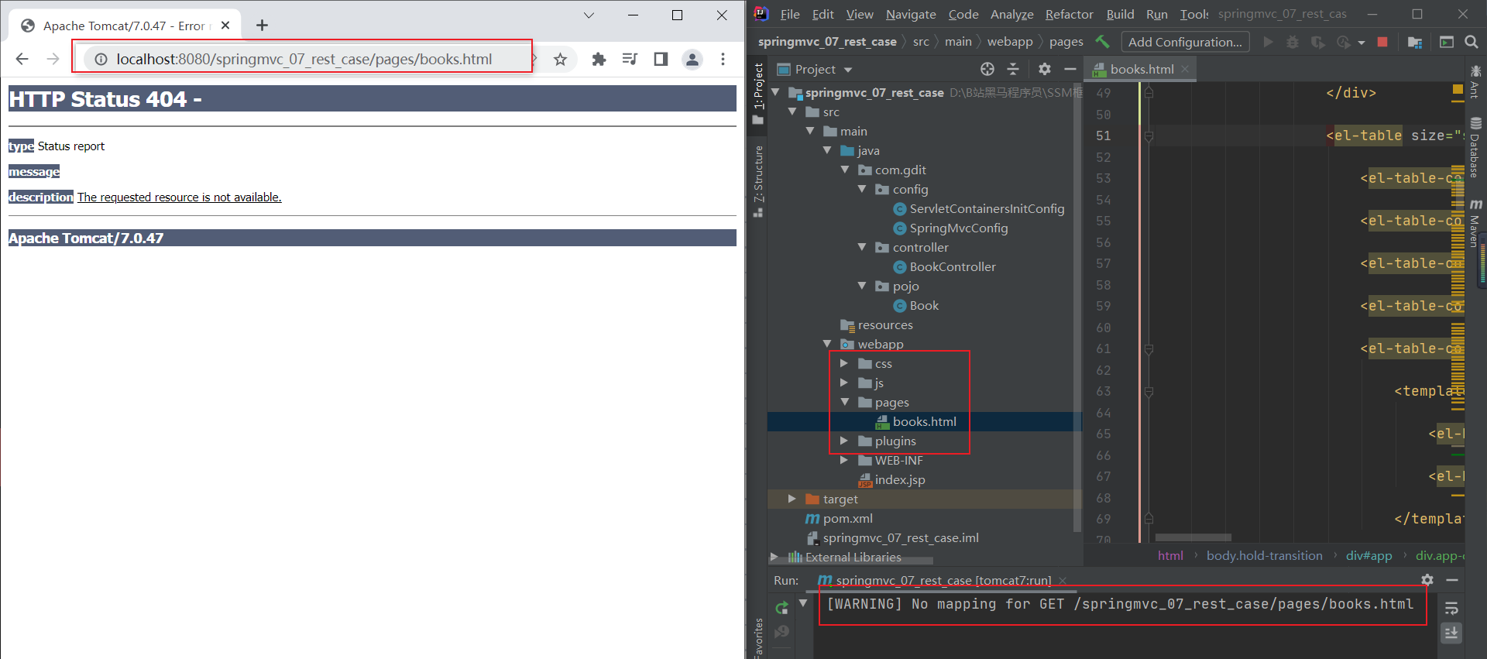Click the editor horizontal scrollbar
Screen dimensions: 1487x659
[1193, 537]
